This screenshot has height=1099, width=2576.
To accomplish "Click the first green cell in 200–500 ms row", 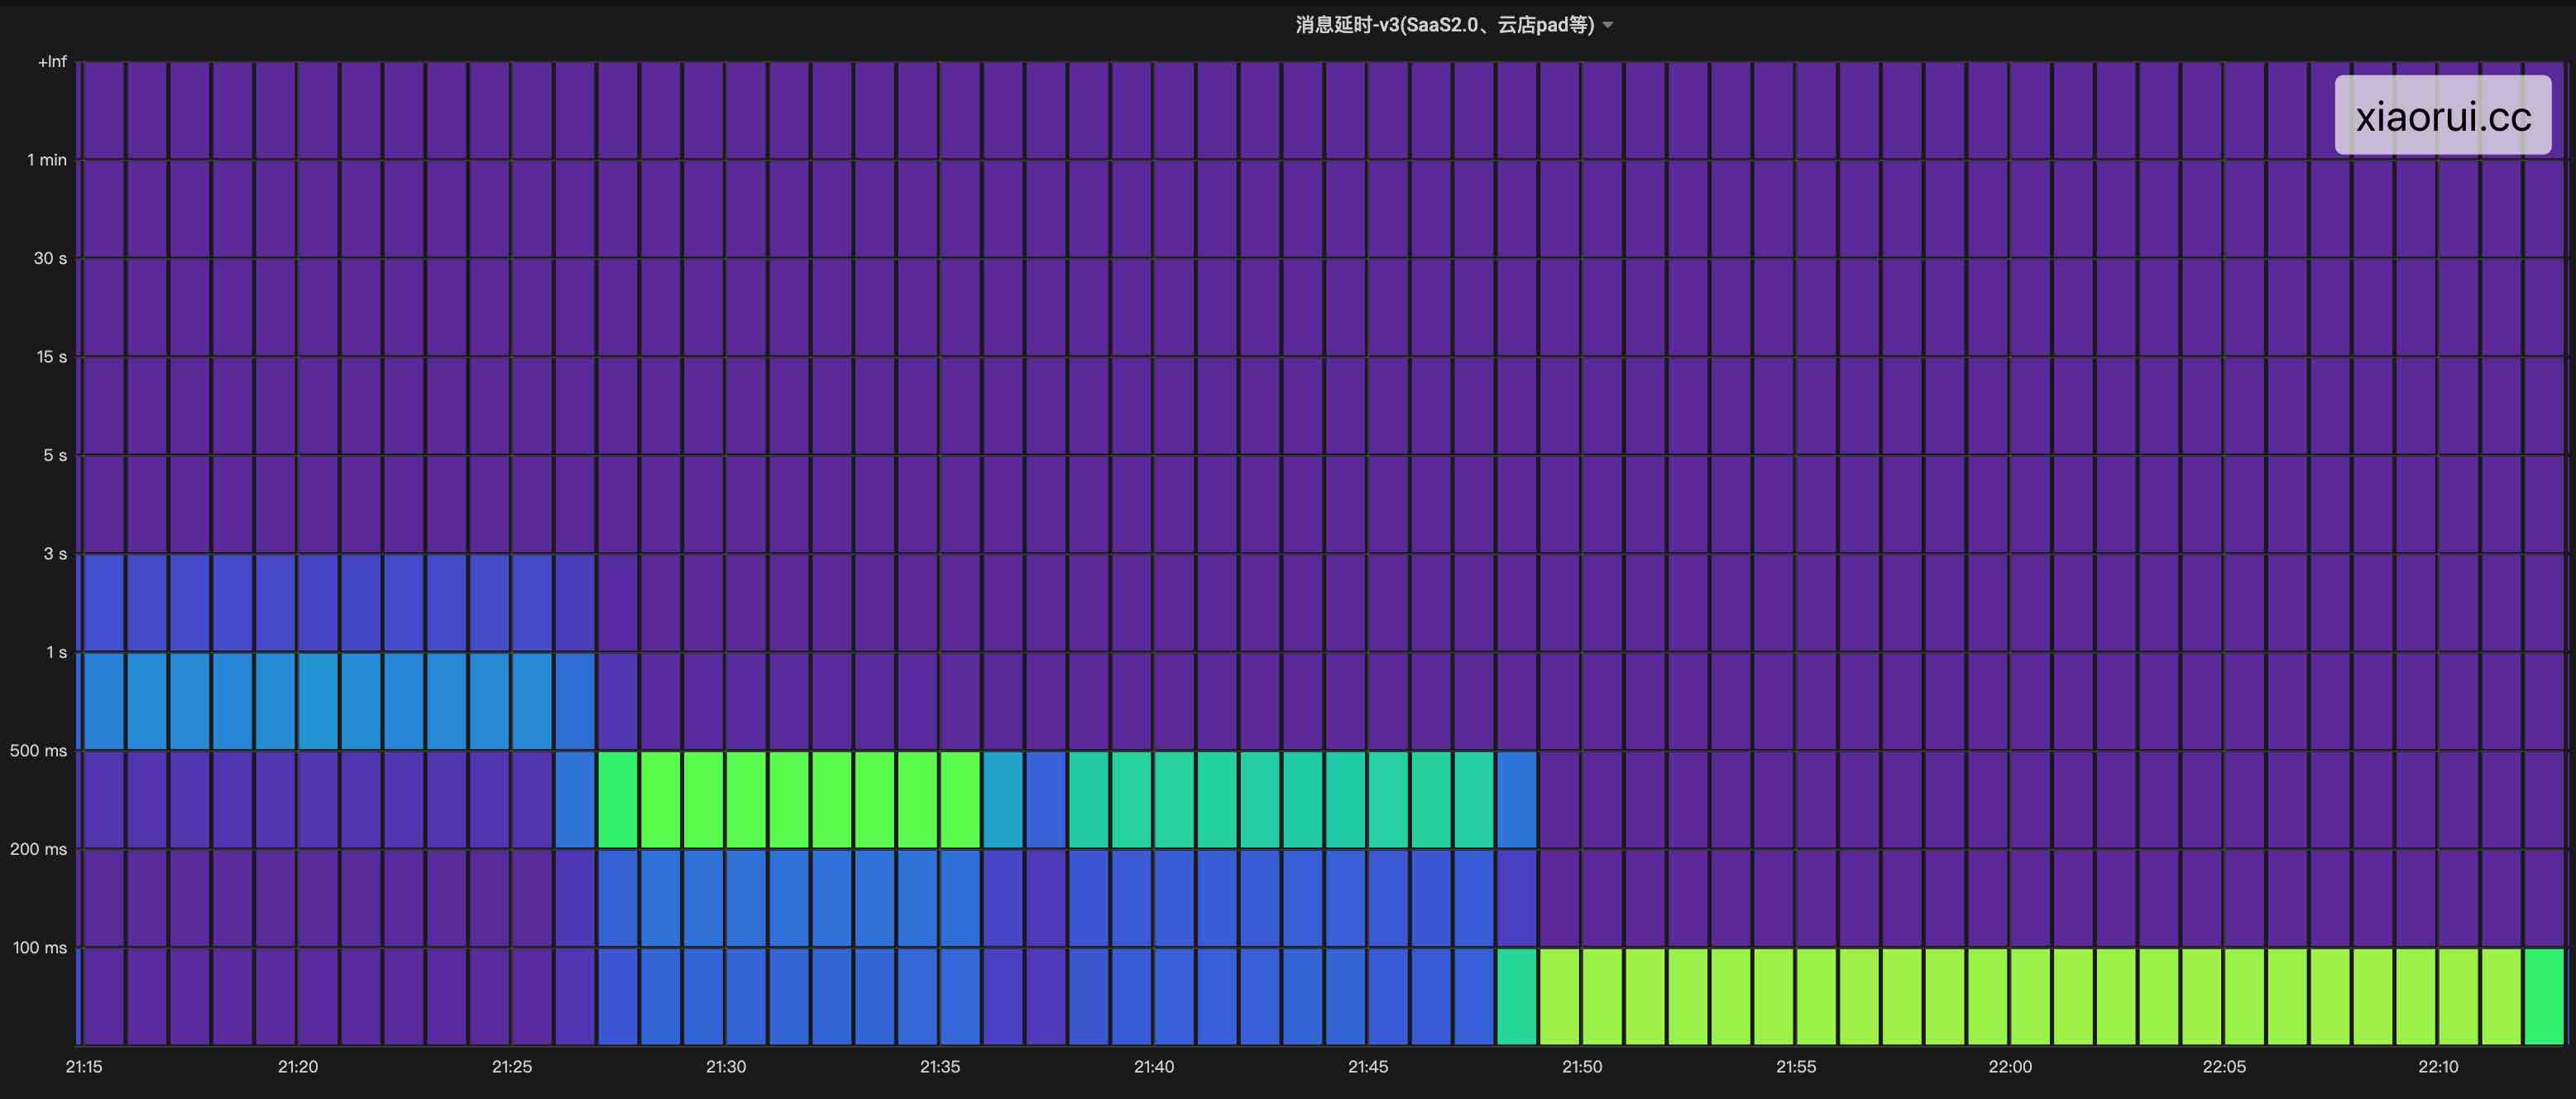I will pos(617,799).
